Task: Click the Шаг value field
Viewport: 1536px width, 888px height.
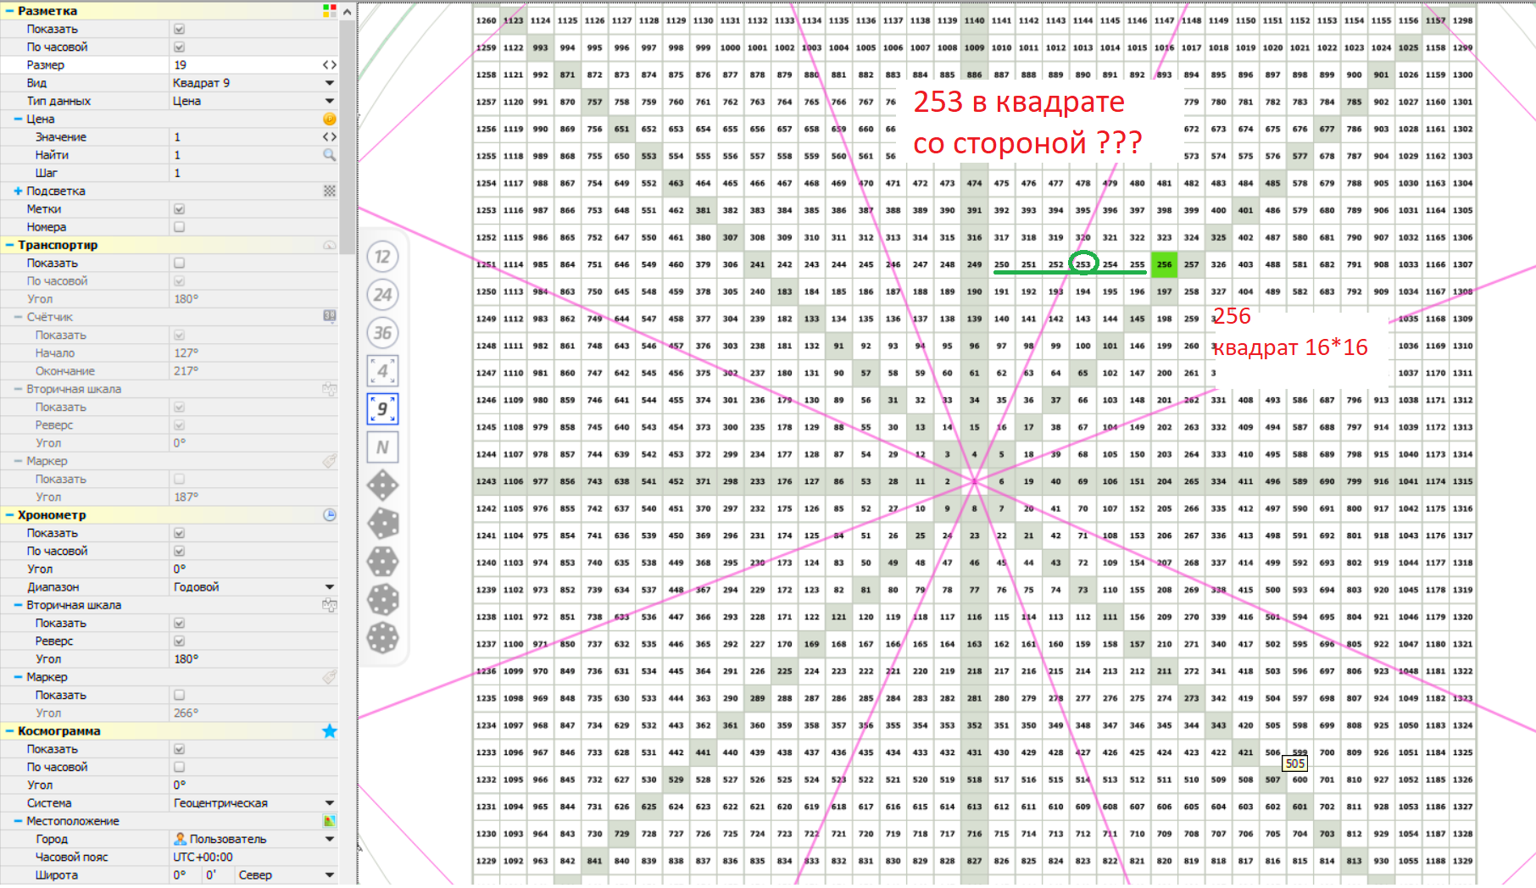Action: coord(254,173)
